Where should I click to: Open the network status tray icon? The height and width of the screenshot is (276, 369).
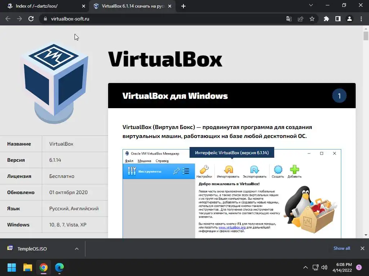coord(315,267)
